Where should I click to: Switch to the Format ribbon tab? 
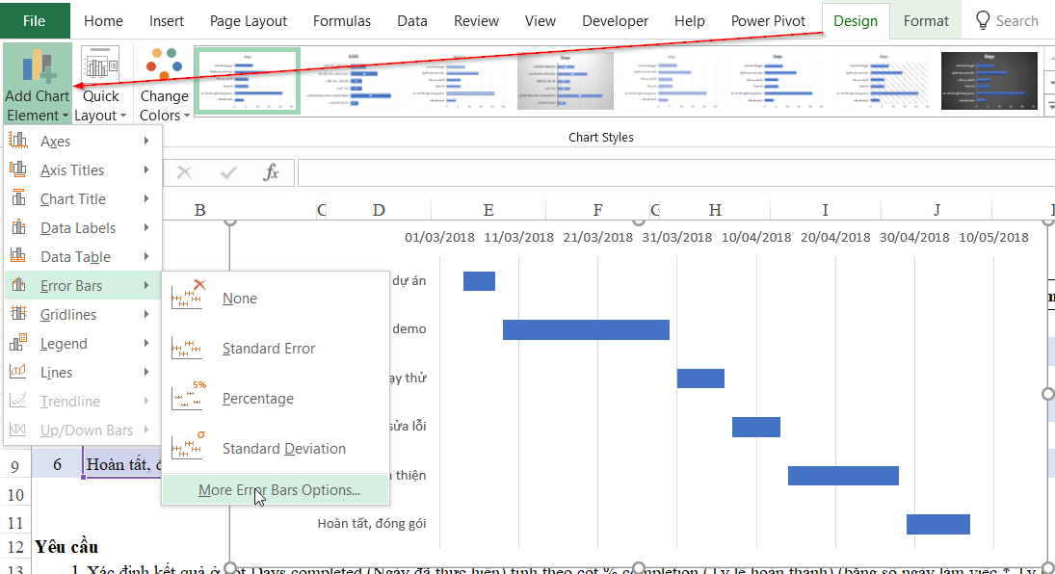coord(925,19)
